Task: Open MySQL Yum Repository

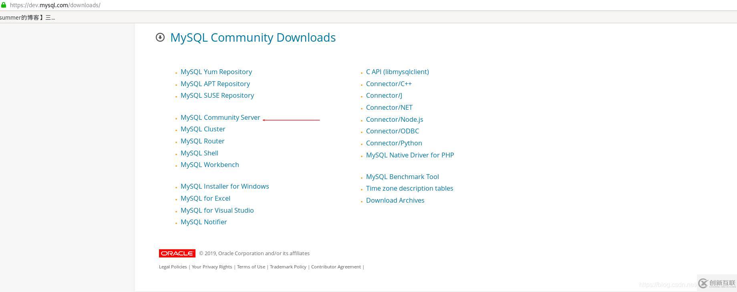Action: coord(216,72)
